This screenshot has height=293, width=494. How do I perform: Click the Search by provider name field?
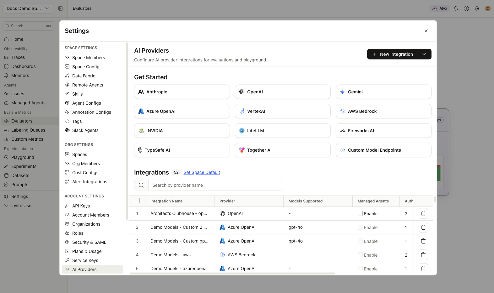coord(215,185)
